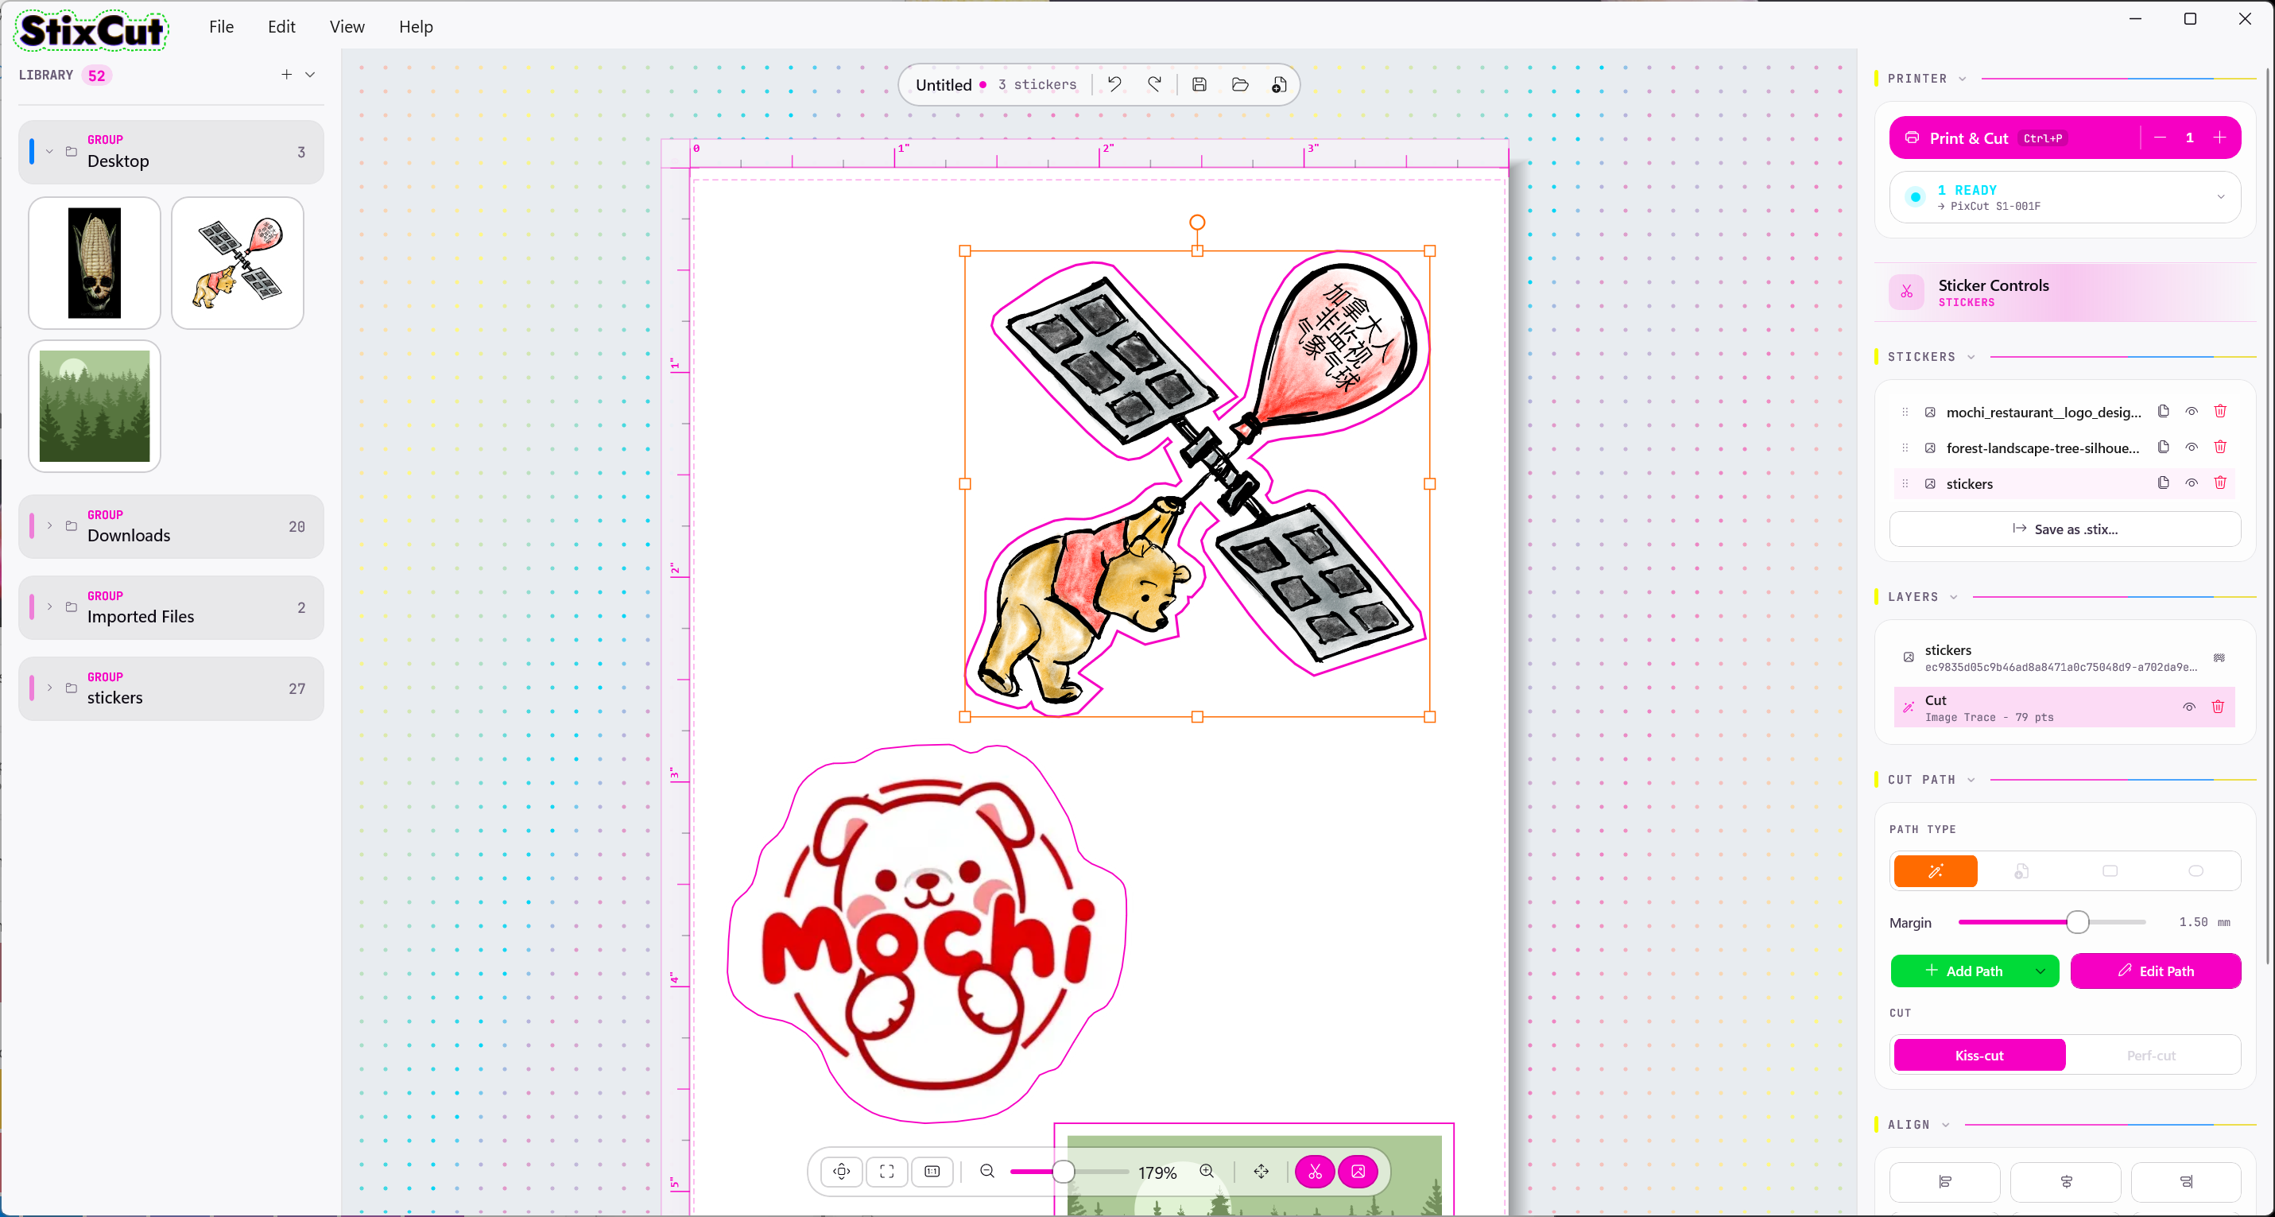Select the rectangle path type
The width and height of the screenshot is (2275, 1217).
coord(2110,870)
